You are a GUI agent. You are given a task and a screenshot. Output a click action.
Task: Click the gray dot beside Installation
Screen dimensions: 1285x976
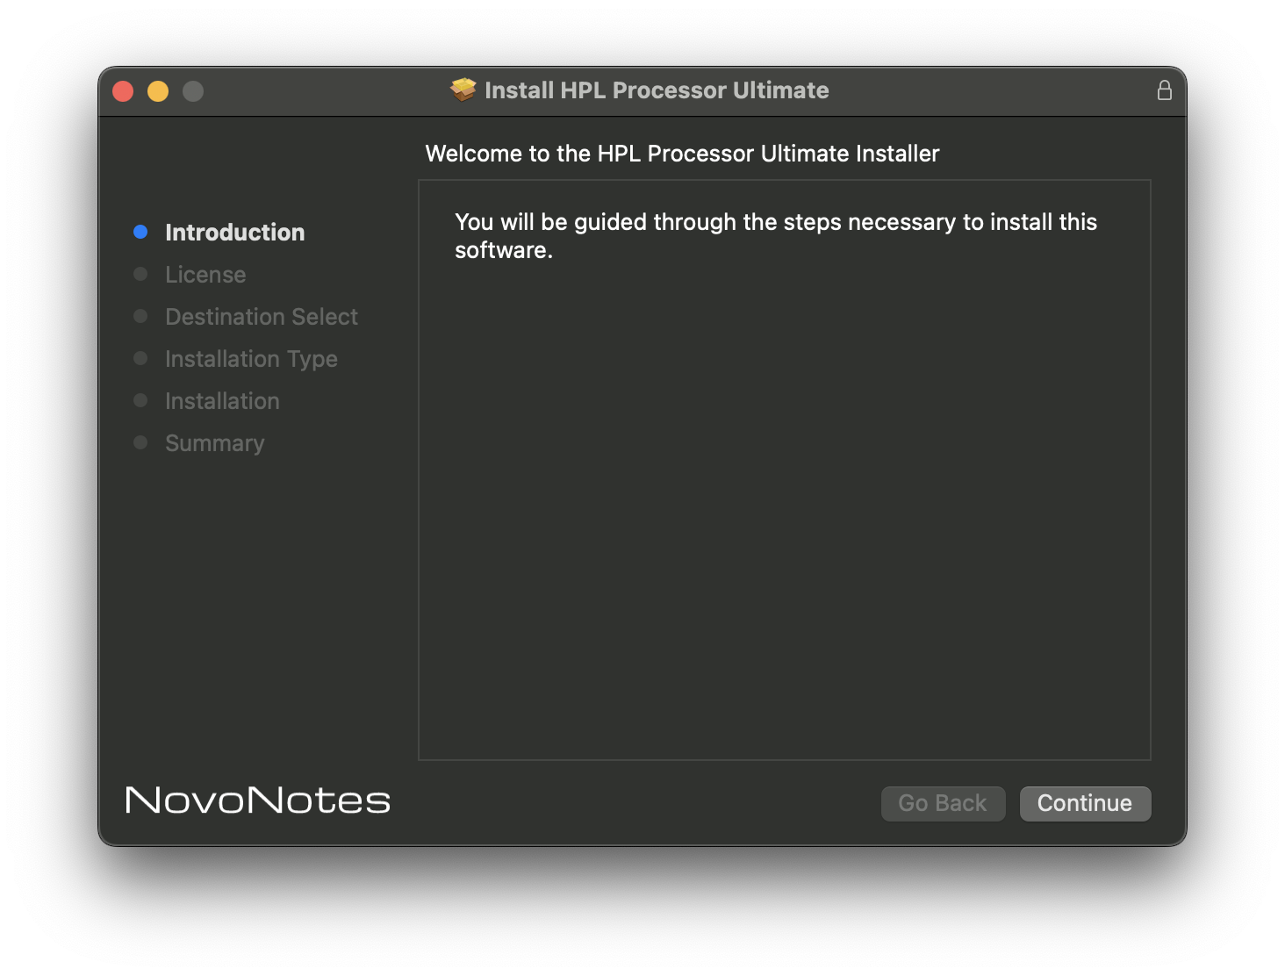141,400
